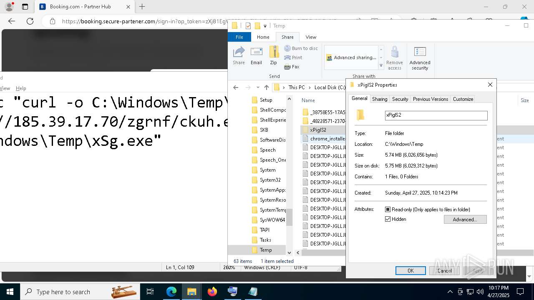Image resolution: width=534 pixels, height=300 pixels.
Task: Switch to View ribbon tab
Action: (x=311, y=37)
